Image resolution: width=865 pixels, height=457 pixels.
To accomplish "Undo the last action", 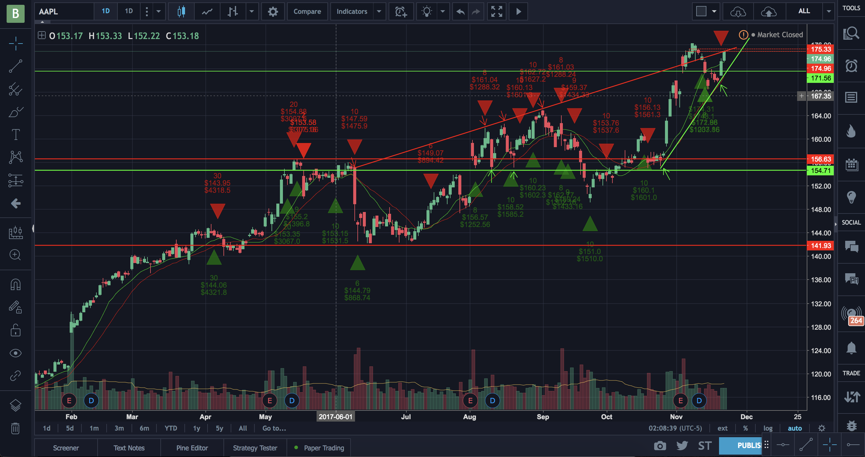I will (x=460, y=12).
